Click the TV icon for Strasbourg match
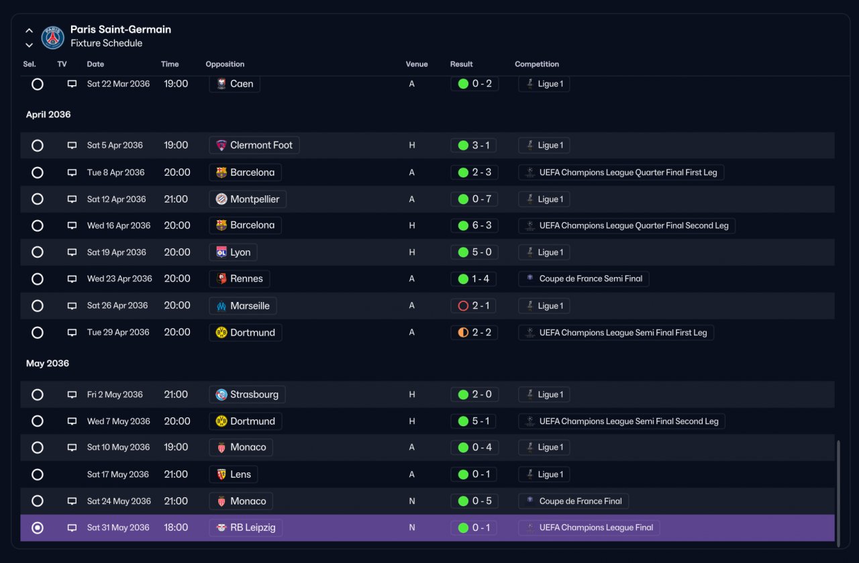This screenshot has width=859, height=563. pos(72,395)
